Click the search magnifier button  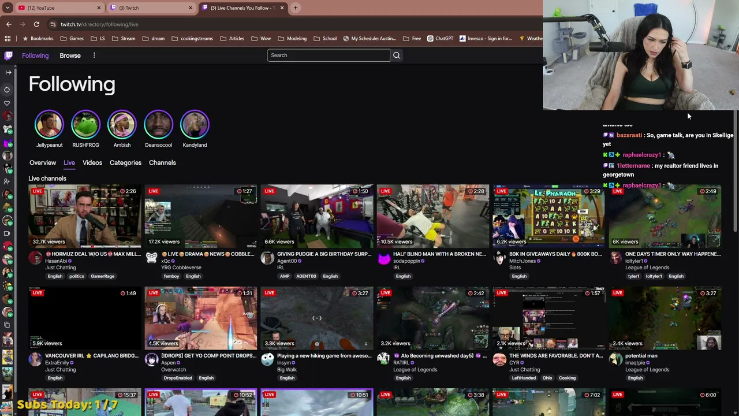coord(397,55)
